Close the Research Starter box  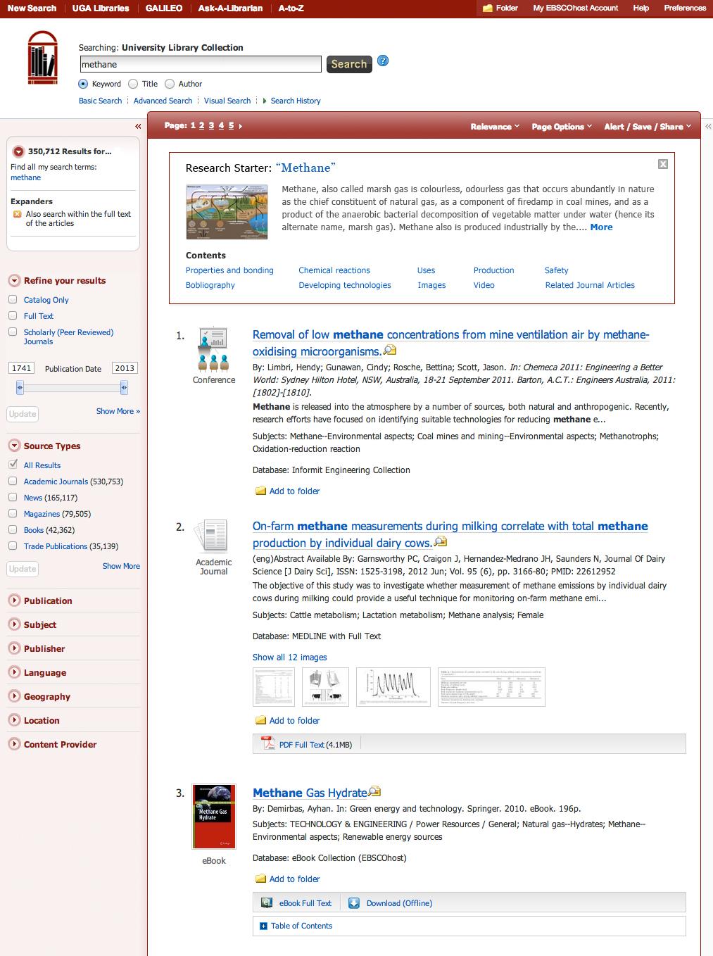pyautogui.click(x=663, y=164)
